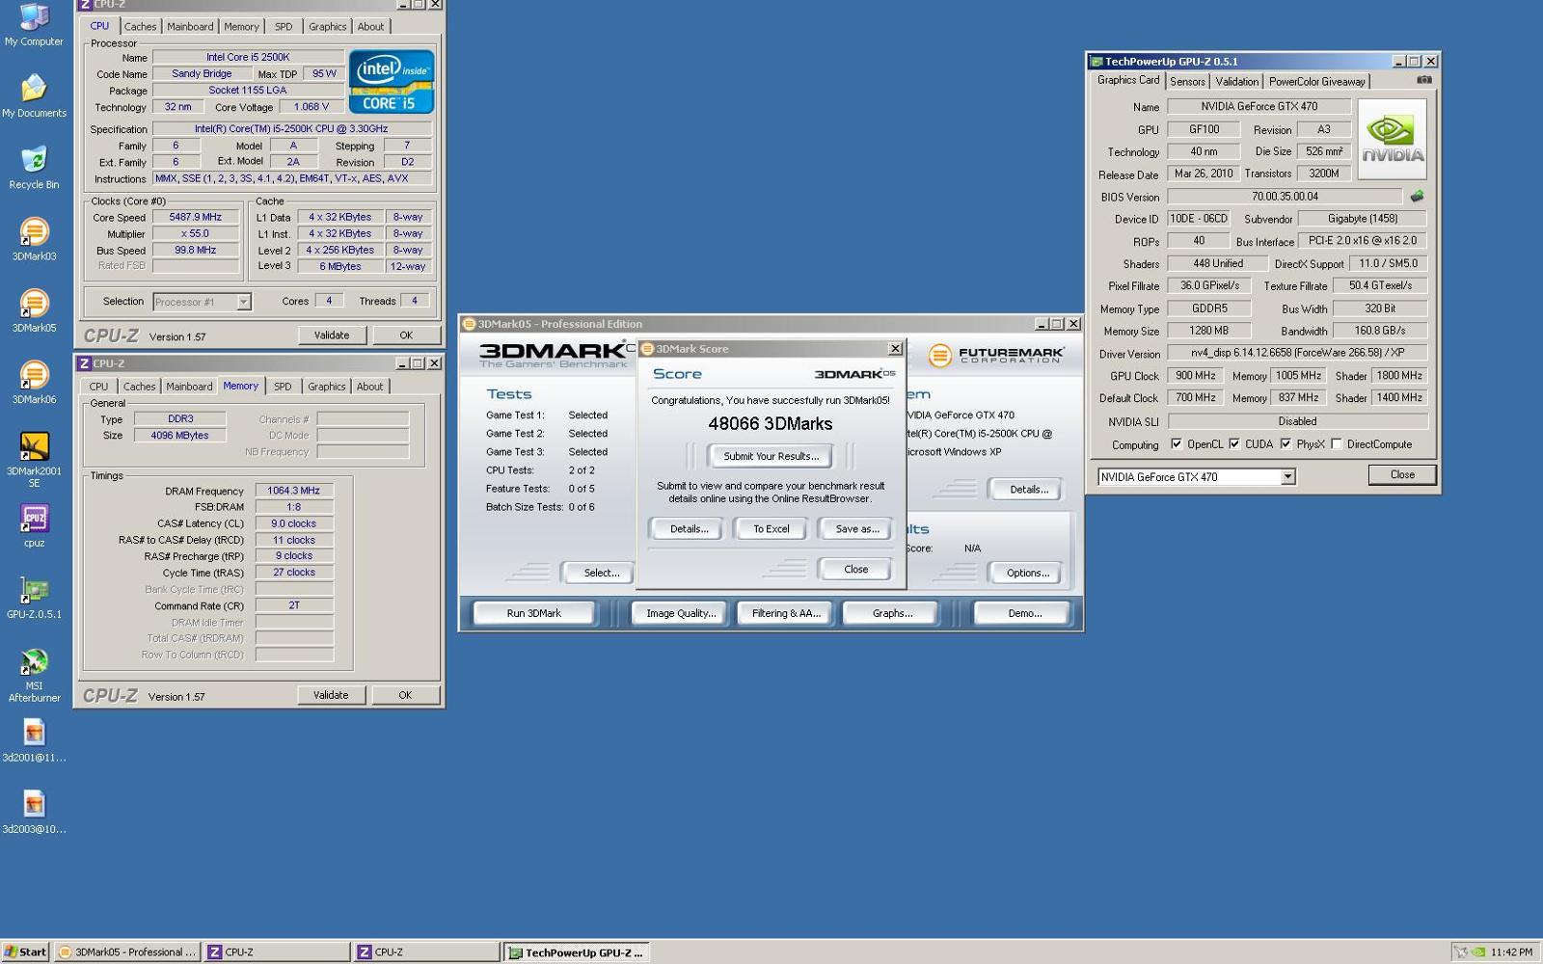Click the GPU-Z screenshot camera icon

click(x=1423, y=80)
